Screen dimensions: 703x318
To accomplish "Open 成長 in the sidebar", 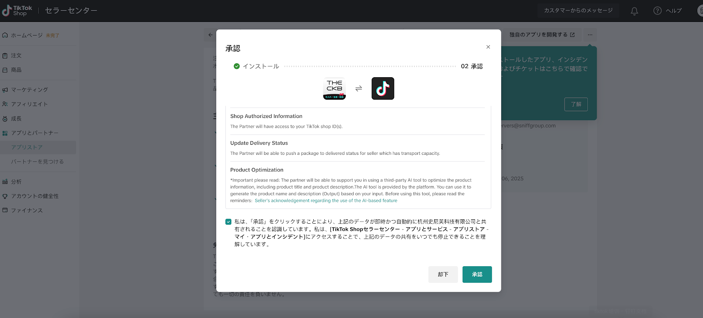I will coord(16,119).
